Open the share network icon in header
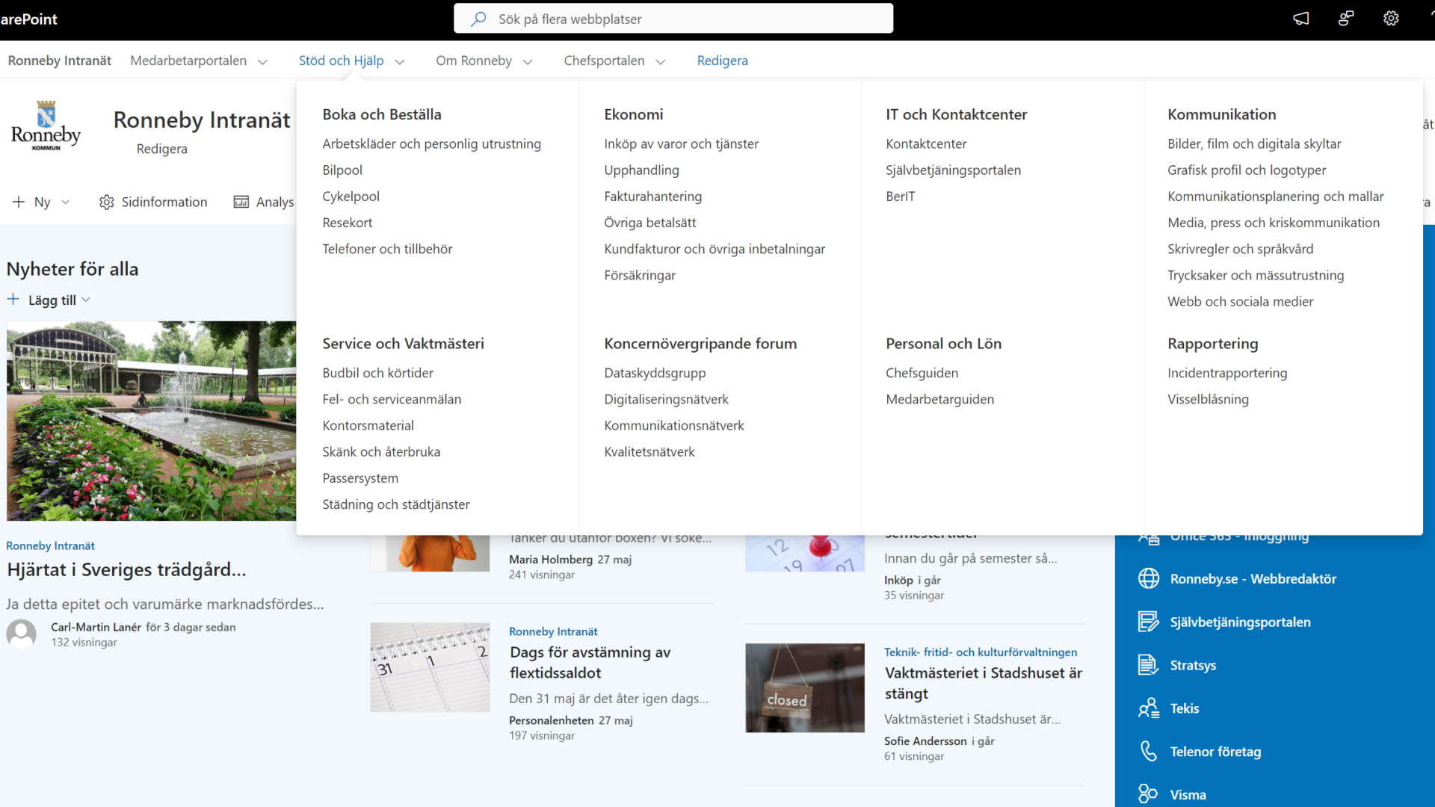The image size is (1435, 807). pyautogui.click(x=1346, y=19)
